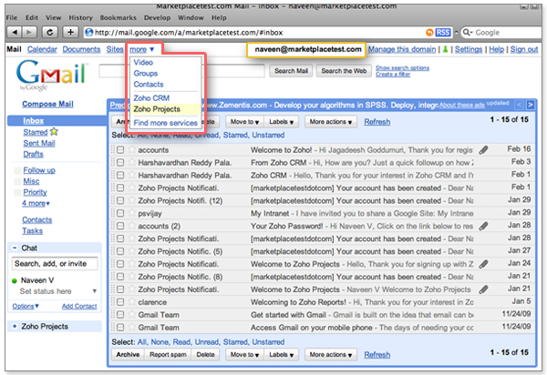This screenshot has width=547, height=375.
Task: Select Zoho CRM in the more menu
Action: click(151, 97)
